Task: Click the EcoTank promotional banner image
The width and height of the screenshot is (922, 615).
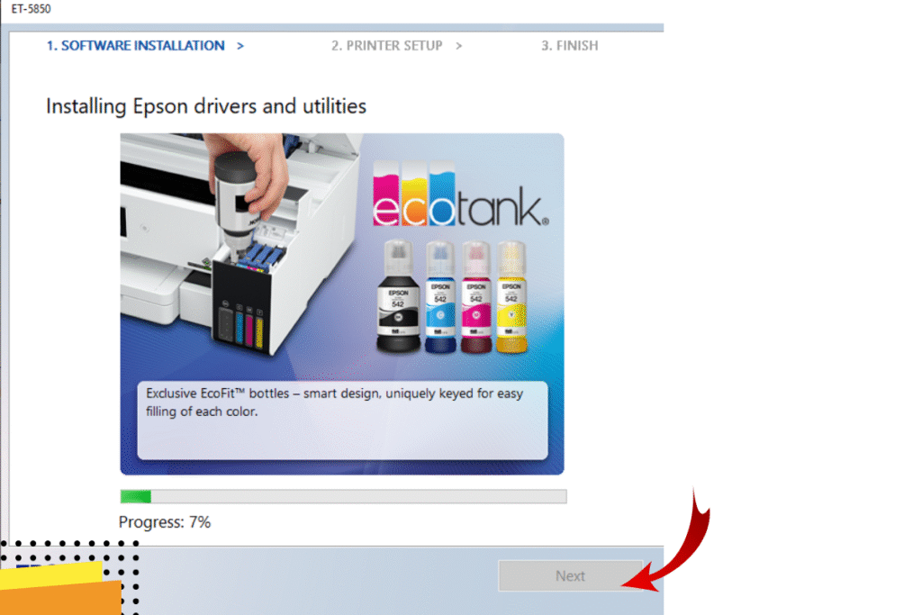Action: 341,304
